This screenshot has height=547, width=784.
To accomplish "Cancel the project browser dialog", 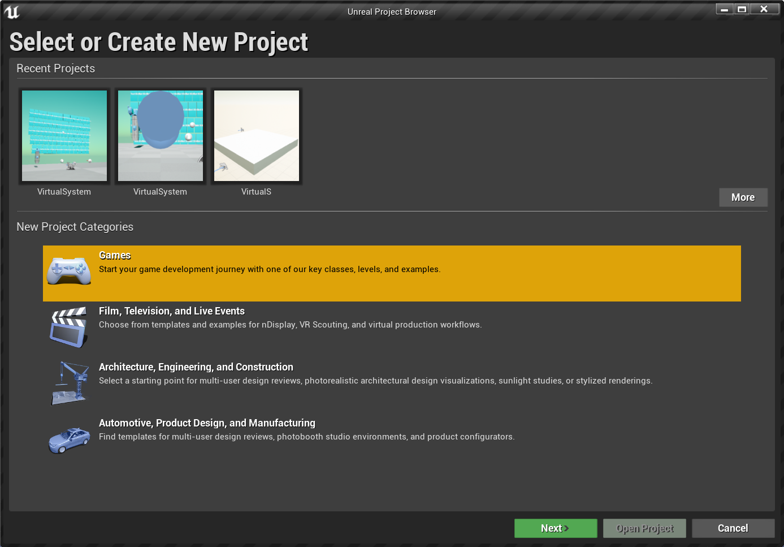I will click(733, 528).
